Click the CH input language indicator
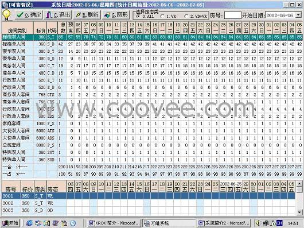 (279, 223)
